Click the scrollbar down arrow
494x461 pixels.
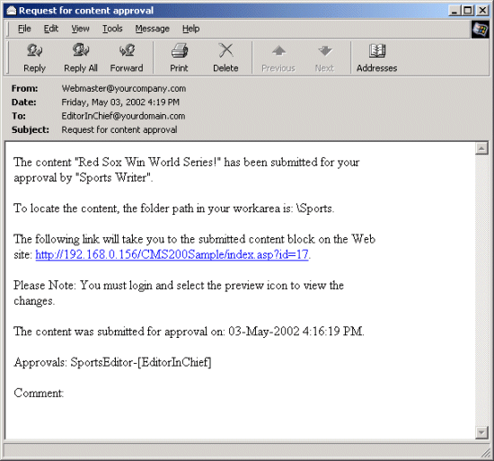pyautogui.click(x=481, y=432)
